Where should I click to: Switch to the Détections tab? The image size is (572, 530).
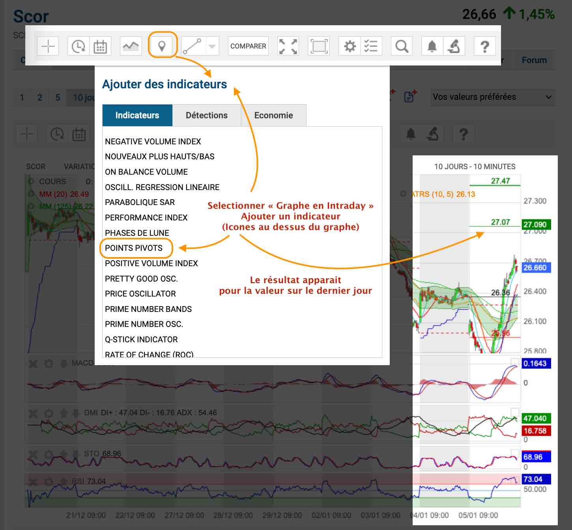(x=207, y=115)
